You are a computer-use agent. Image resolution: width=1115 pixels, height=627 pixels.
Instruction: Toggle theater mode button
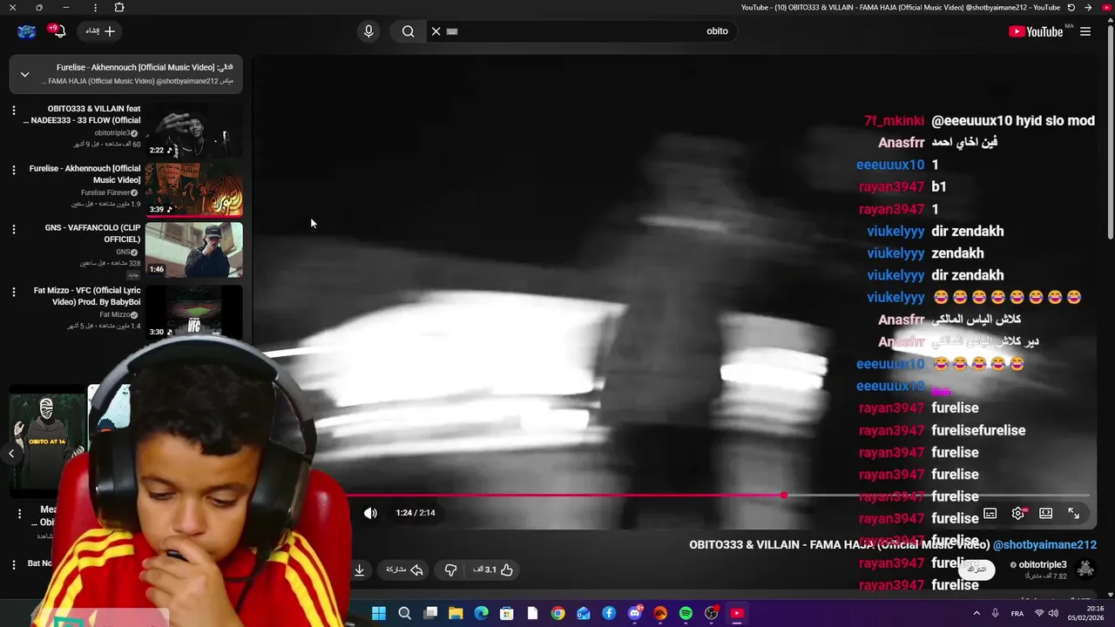1045,514
